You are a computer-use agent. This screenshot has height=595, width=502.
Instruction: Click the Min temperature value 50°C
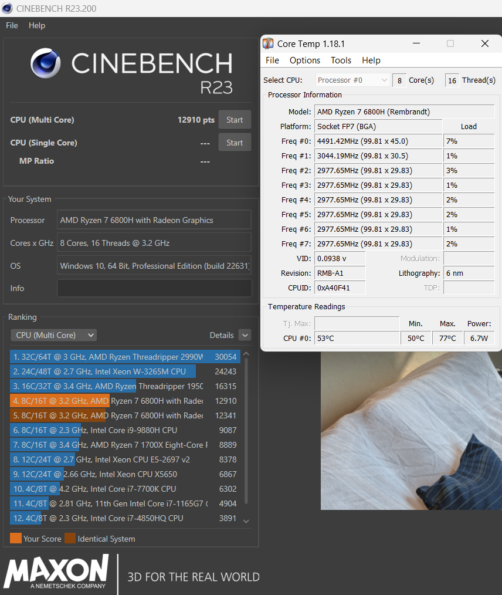coord(416,338)
